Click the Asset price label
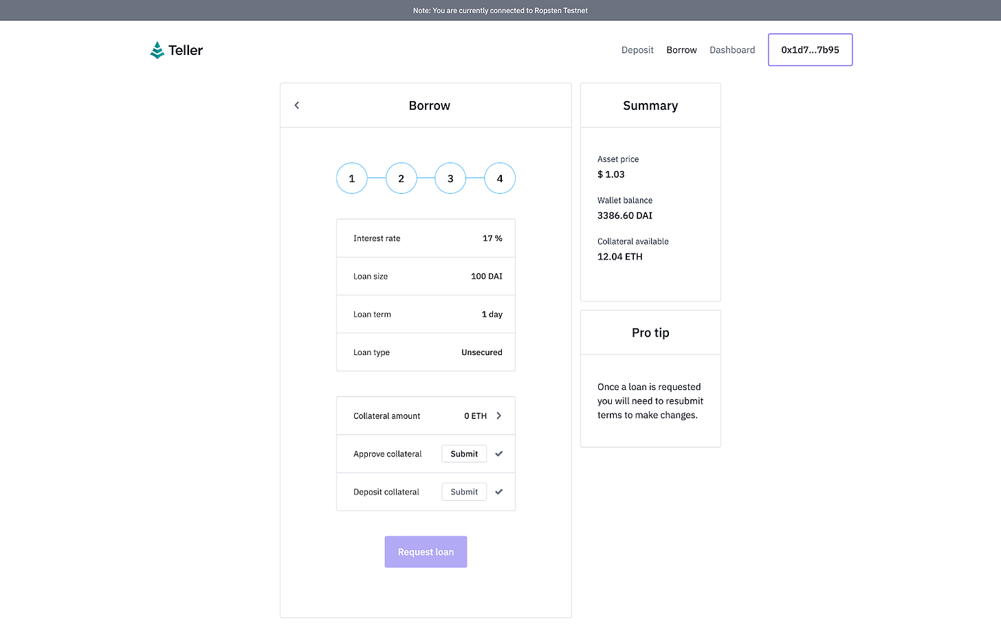 tap(618, 159)
